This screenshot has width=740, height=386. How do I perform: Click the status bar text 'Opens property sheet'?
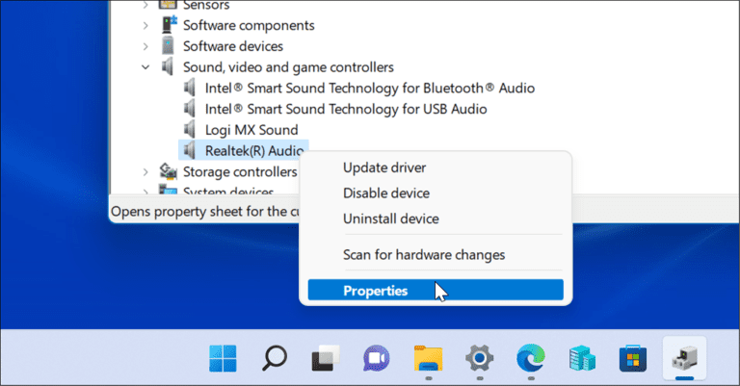tap(205, 212)
